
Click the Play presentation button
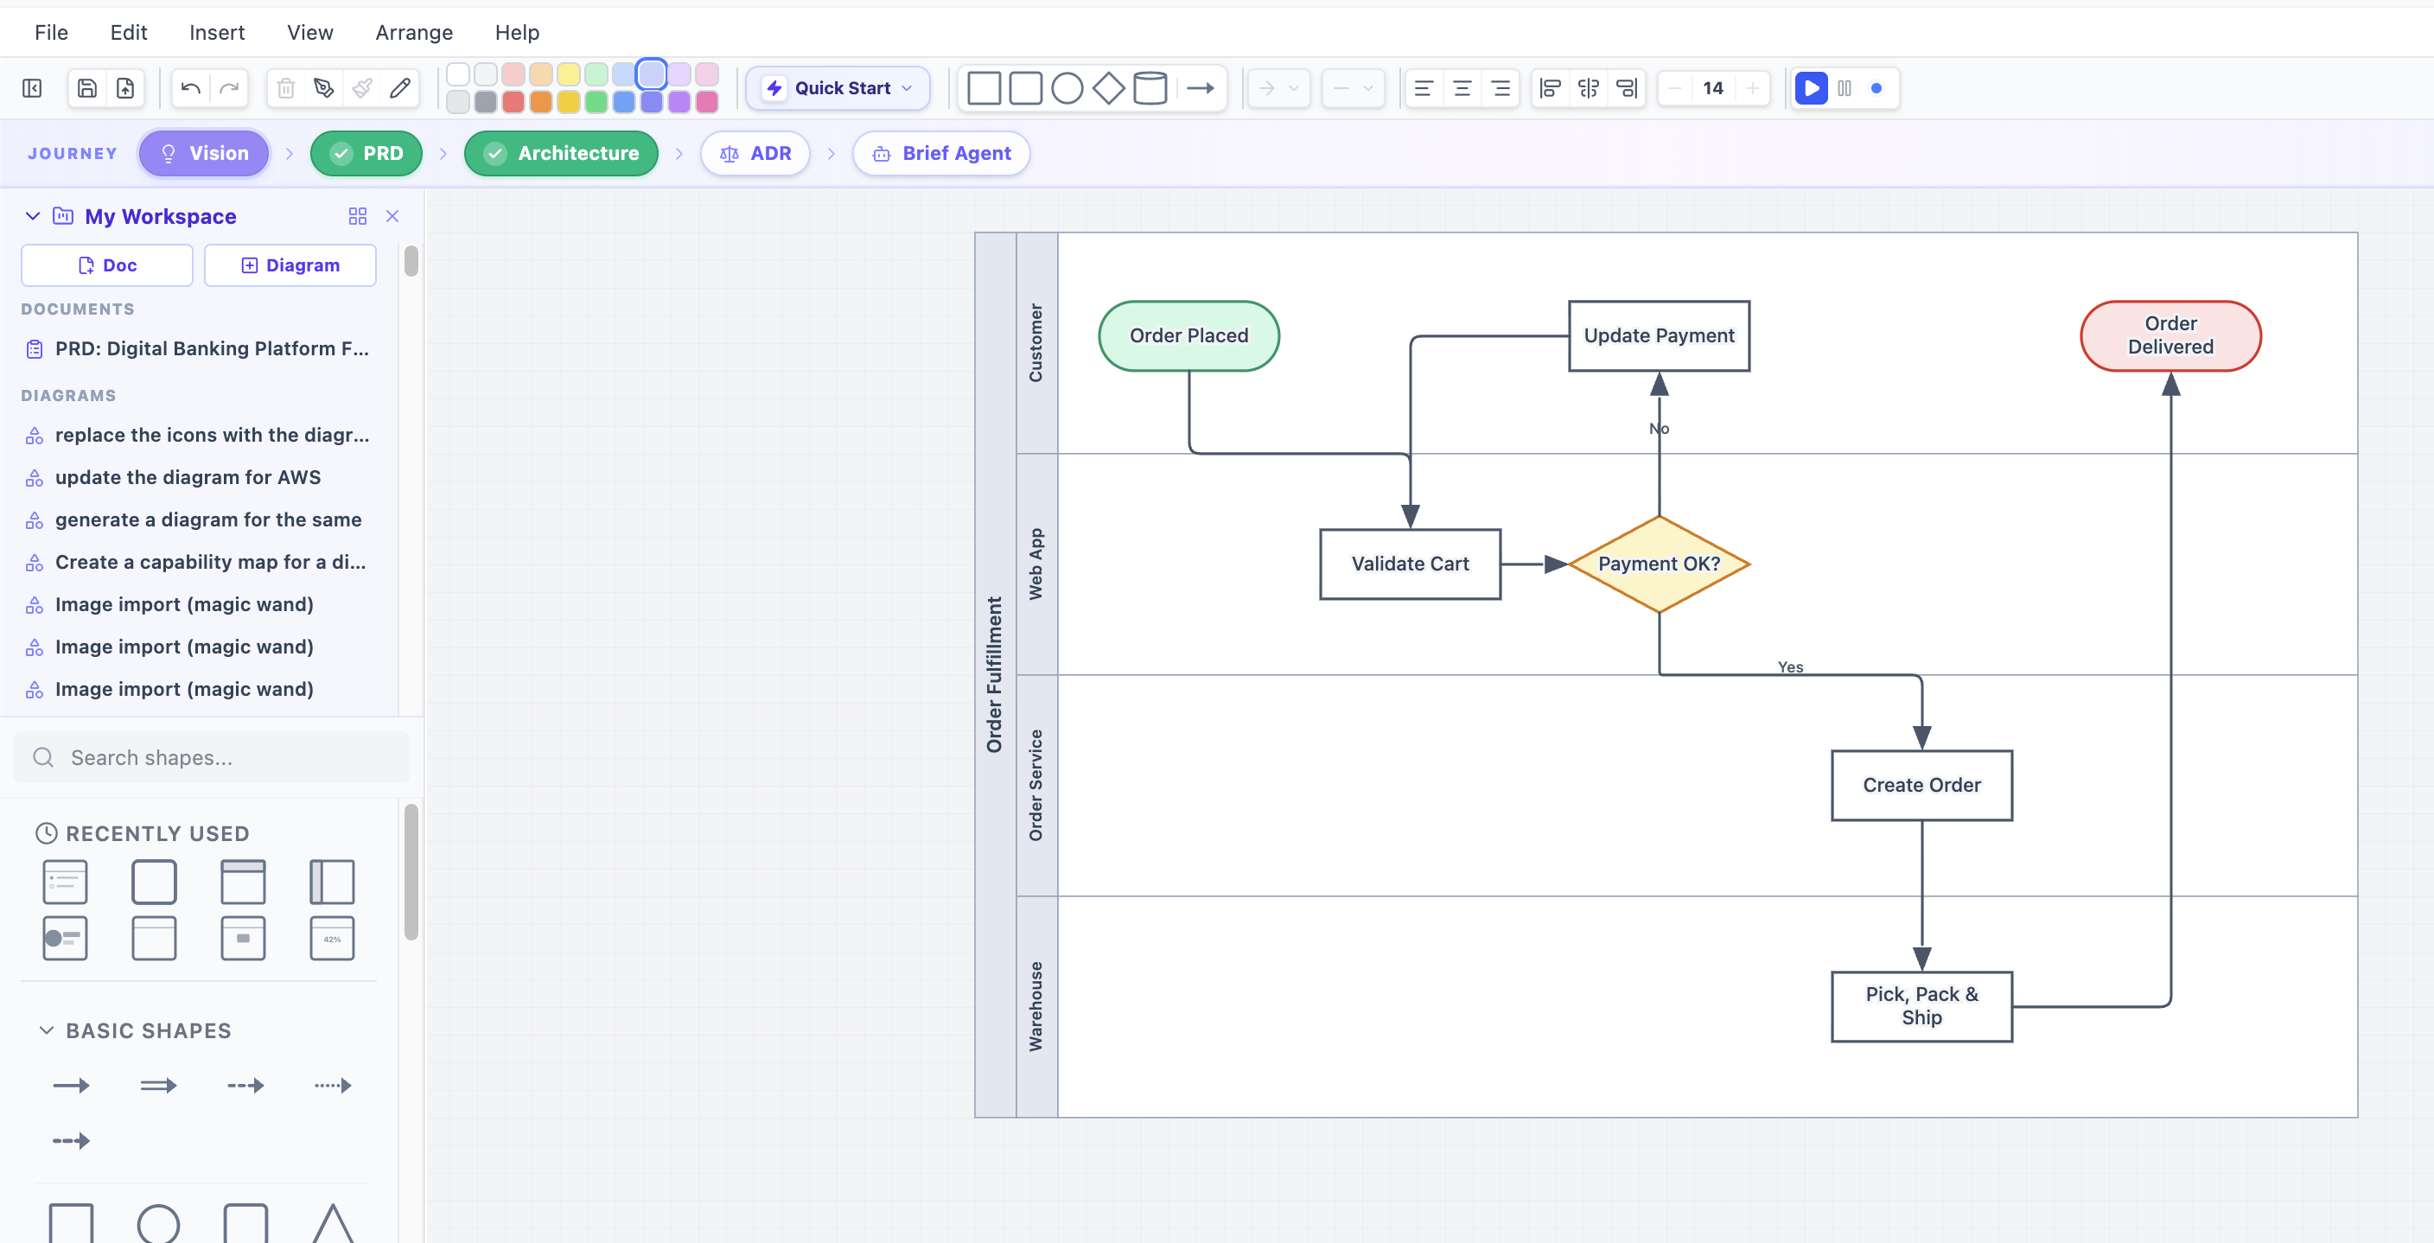pyautogui.click(x=1811, y=88)
